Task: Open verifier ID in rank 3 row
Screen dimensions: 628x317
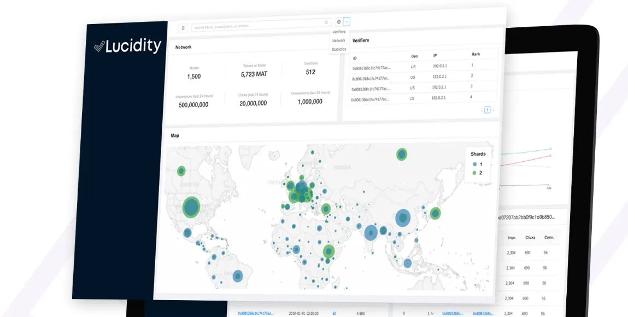Action: 371,89
